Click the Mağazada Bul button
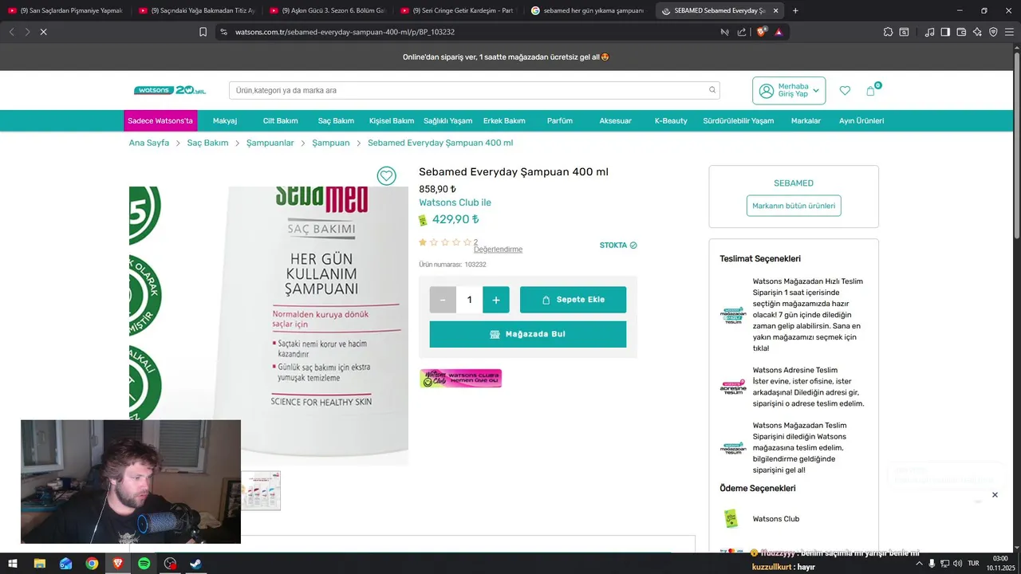Image resolution: width=1021 pixels, height=574 pixels. click(x=528, y=334)
